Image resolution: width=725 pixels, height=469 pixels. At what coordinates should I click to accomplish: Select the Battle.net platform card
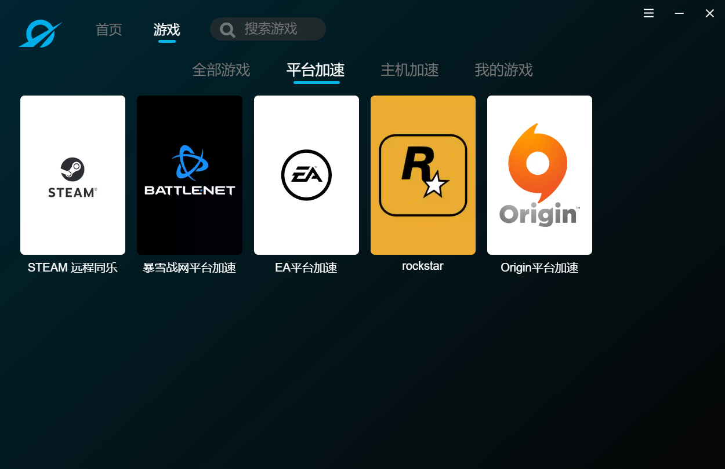coord(190,175)
